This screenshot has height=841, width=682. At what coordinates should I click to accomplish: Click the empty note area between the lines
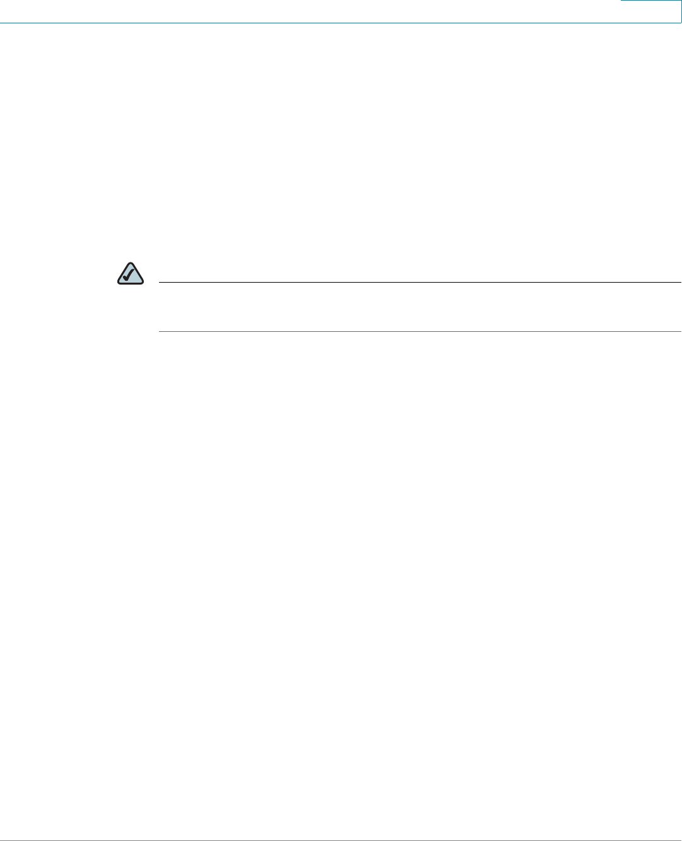pyautogui.click(x=420, y=307)
